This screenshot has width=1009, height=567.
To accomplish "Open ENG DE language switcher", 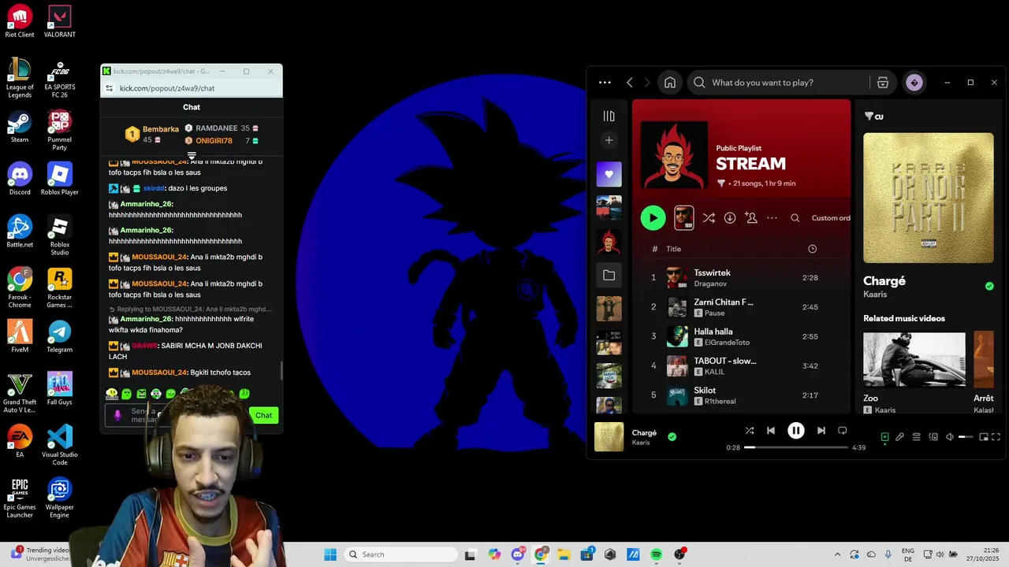I will (x=908, y=554).
